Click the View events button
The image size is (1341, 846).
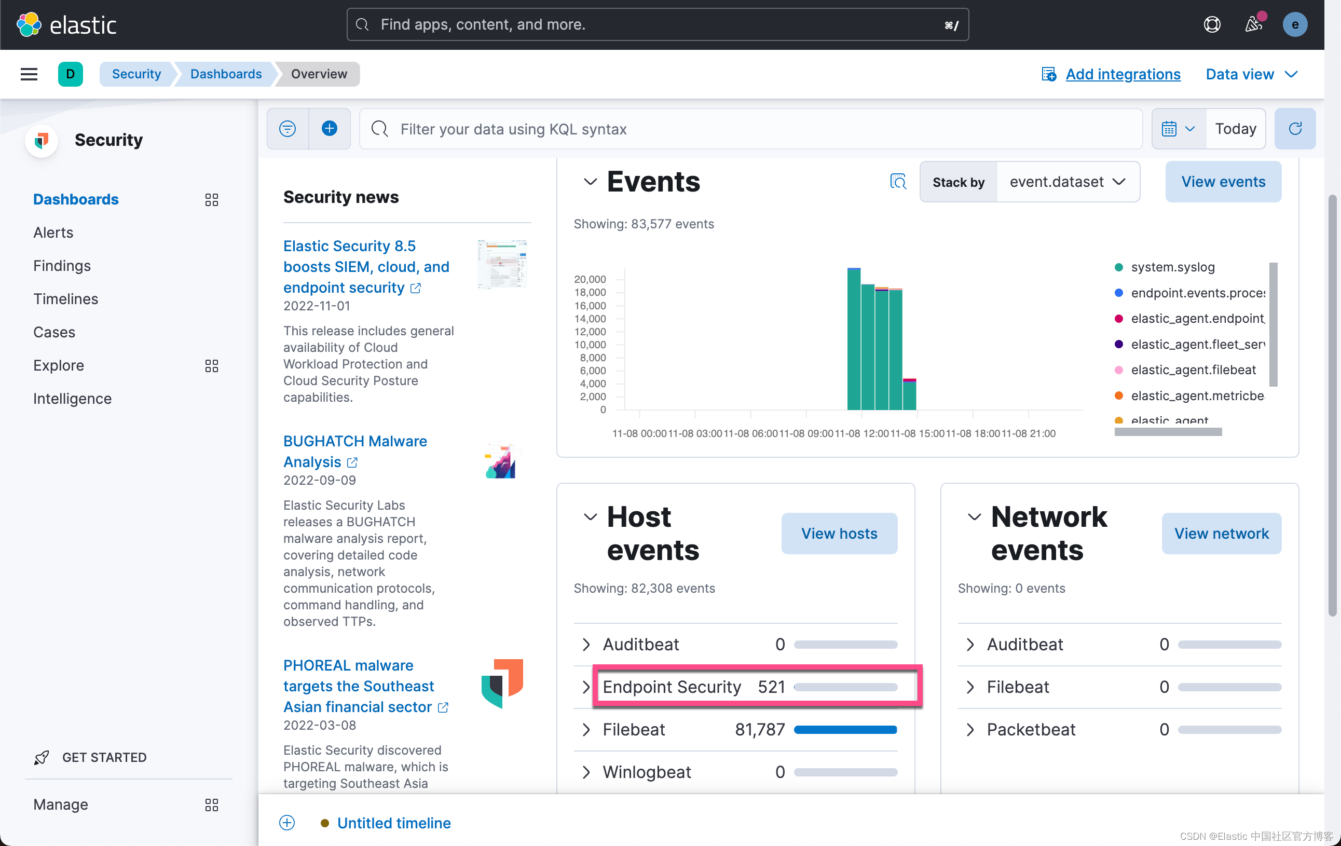(x=1223, y=182)
